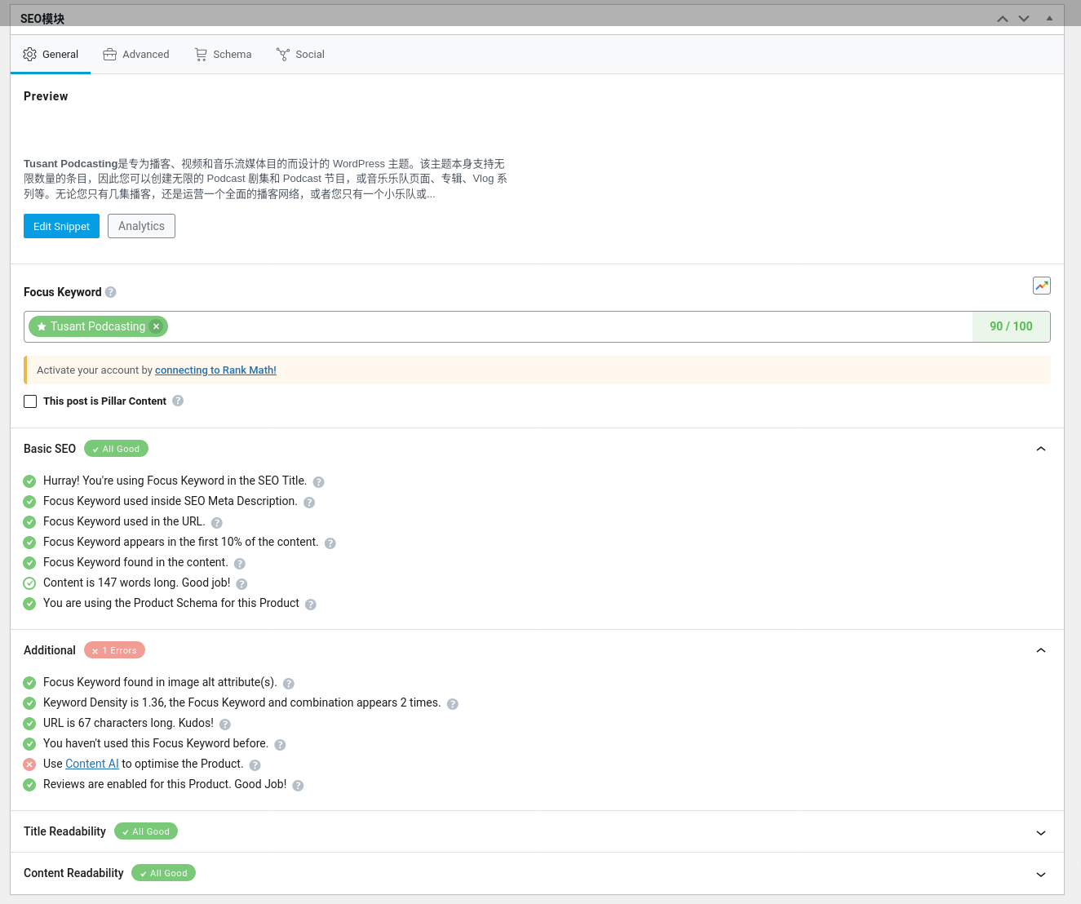Click the Edit Snippet button

click(61, 226)
